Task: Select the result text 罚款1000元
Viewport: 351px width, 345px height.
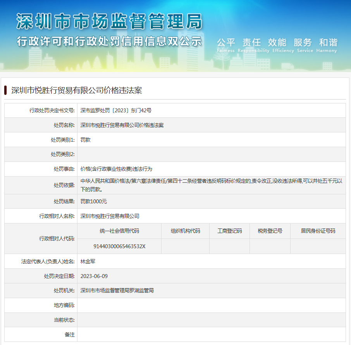Action: (x=94, y=201)
